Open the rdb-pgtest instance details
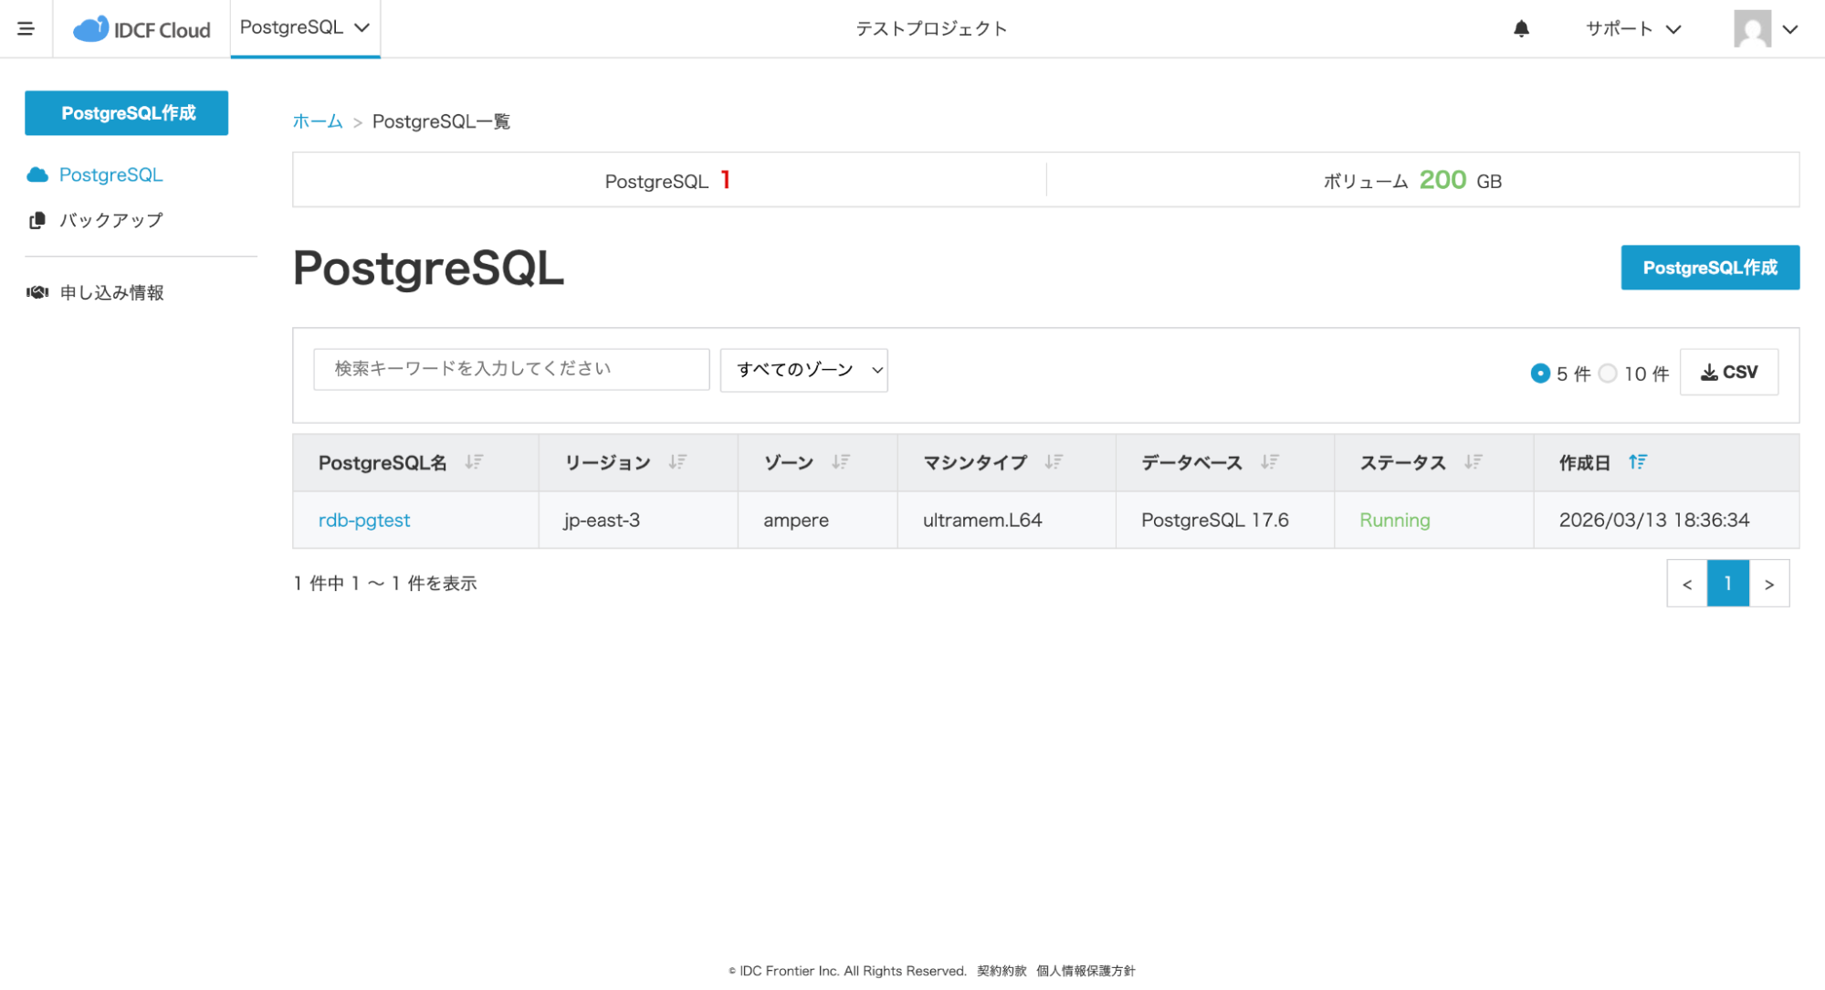 (x=363, y=520)
